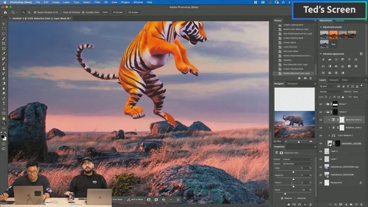Choose the Zoom In magnifier option
Image resolution: width=368 pixels, height=207 pixels.
pyautogui.click(x=24, y=12)
